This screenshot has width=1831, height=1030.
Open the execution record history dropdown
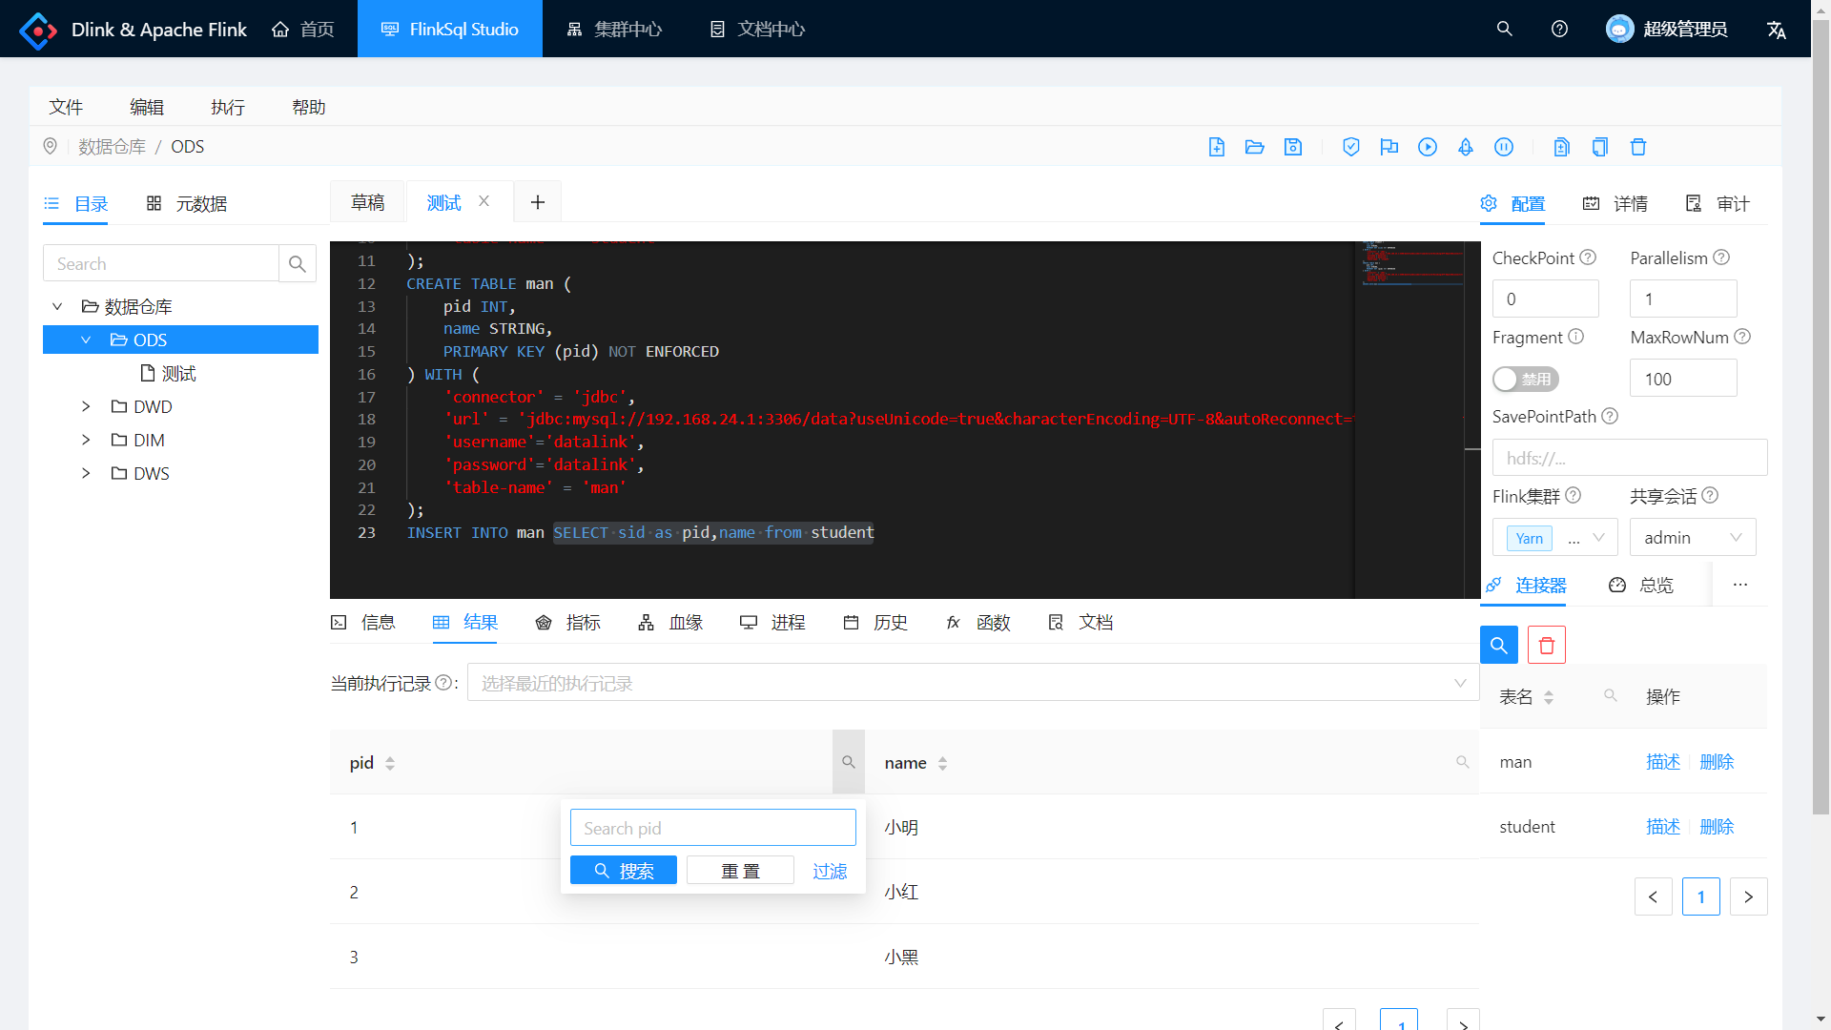tap(972, 683)
